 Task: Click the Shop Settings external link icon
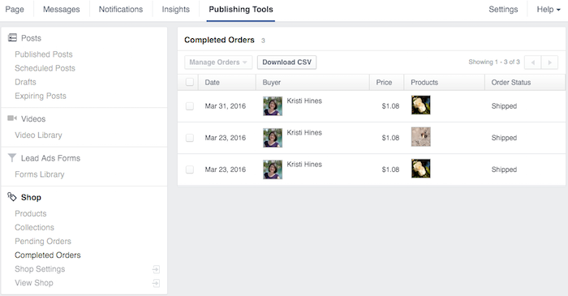(x=156, y=269)
